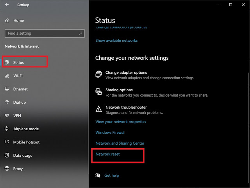The image size is (250, 188).
Task: Click the Change your network settings heading
Action: point(132,58)
